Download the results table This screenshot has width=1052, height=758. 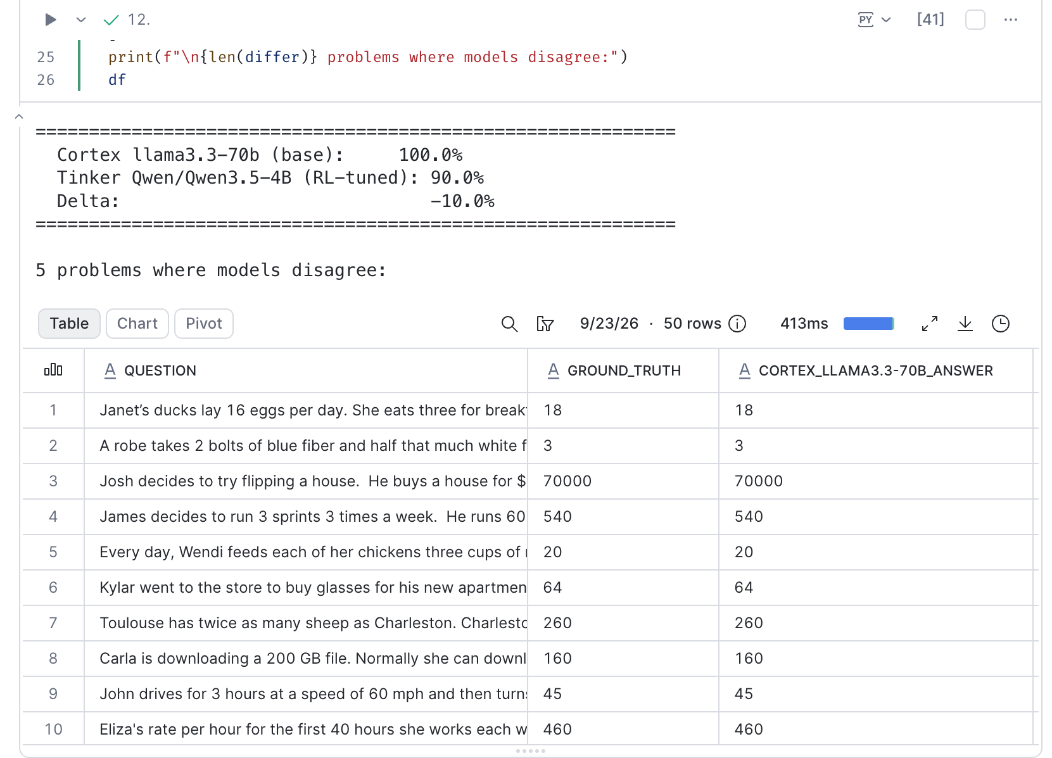[x=965, y=324]
